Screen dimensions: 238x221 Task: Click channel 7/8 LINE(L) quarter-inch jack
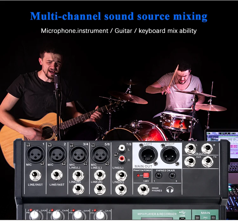click(x=121, y=175)
